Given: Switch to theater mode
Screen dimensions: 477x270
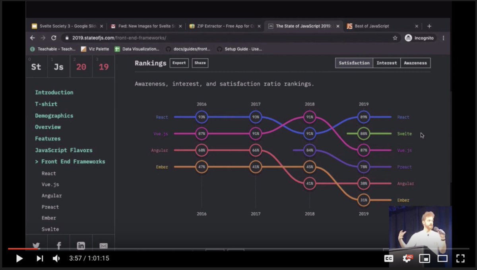Looking at the screenshot, I should coord(442,258).
